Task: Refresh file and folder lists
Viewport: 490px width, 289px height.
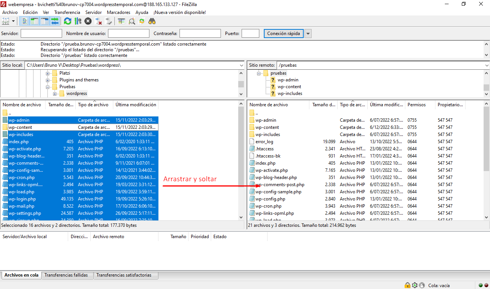Action: click(x=67, y=21)
